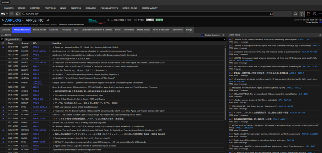Open the hamburger menu beside WS
Image resolution: width=322 pixels, height=153 pixels.
[12, 14]
